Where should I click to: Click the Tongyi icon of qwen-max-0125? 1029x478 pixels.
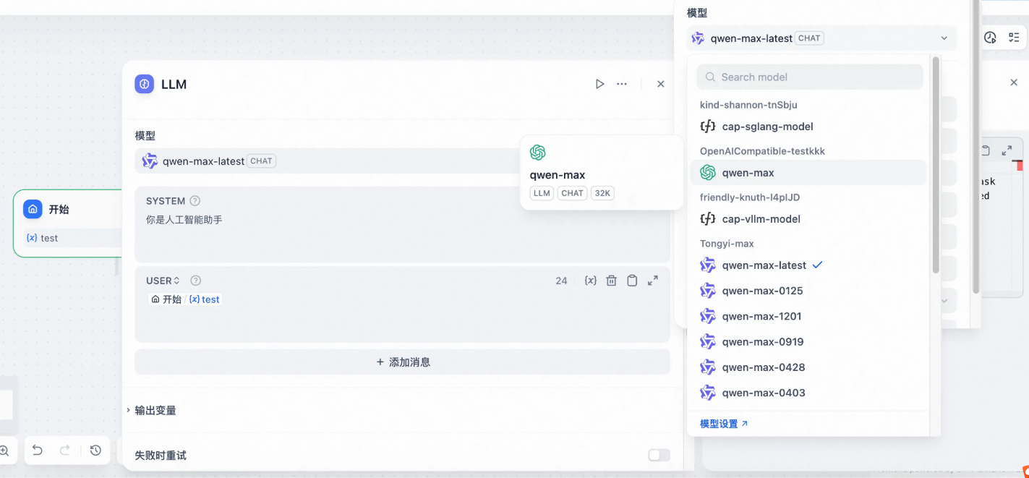tap(708, 291)
